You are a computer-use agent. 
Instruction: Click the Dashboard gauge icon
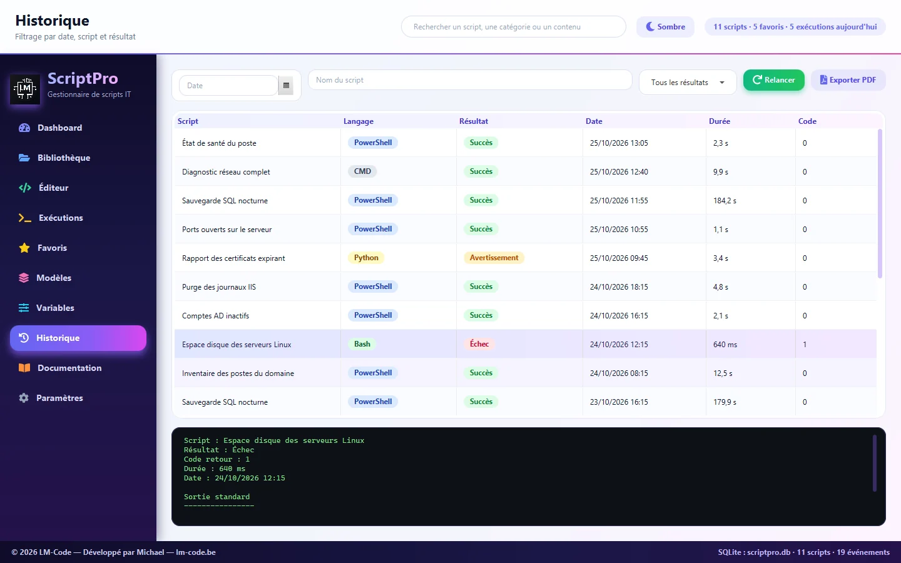pyautogui.click(x=24, y=128)
